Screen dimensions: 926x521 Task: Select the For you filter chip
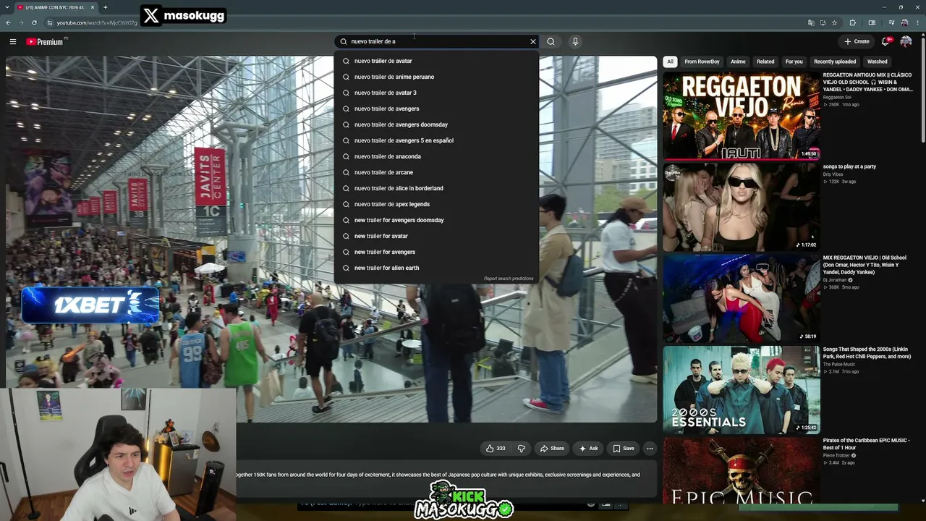point(794,62)
